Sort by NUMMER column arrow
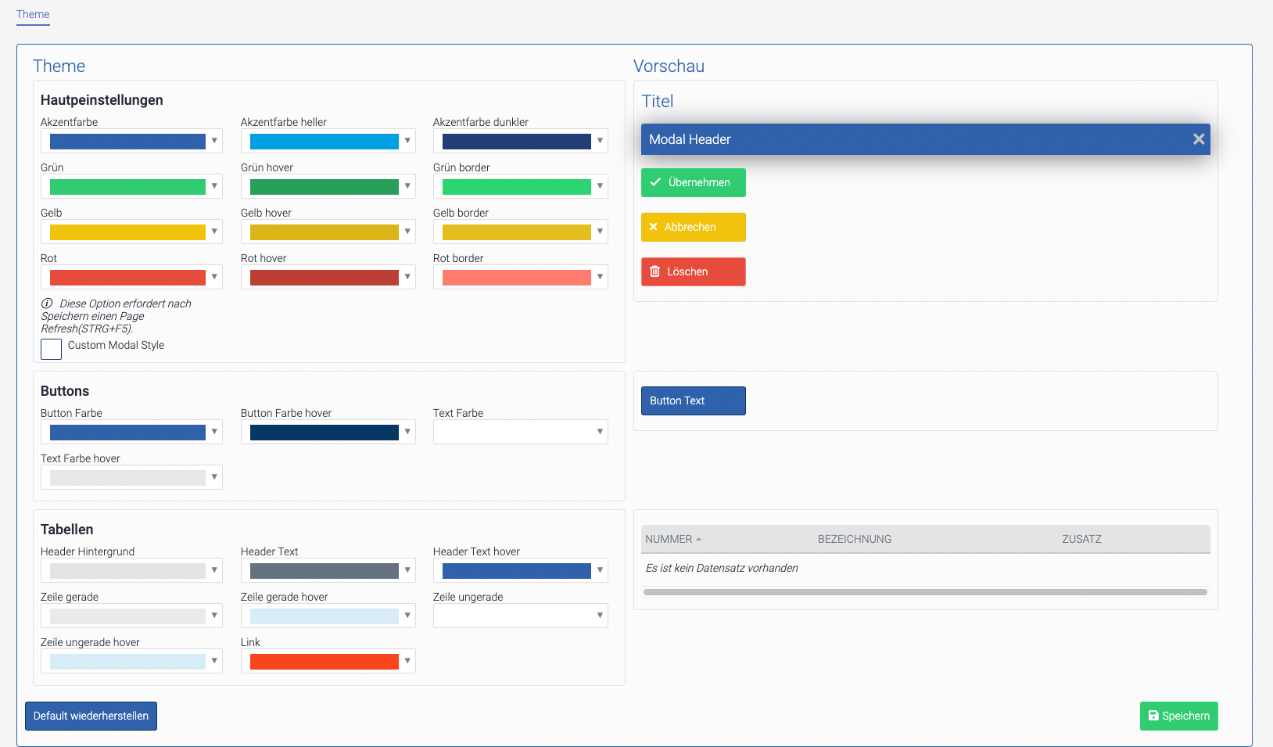 pos(699,539)
